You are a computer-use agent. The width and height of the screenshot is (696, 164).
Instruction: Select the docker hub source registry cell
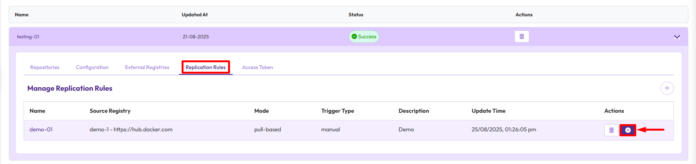[131, 129]
